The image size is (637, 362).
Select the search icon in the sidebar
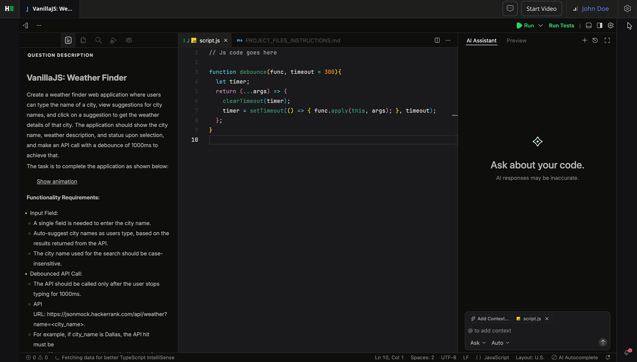pyautogui.click(x=98, y=40)
